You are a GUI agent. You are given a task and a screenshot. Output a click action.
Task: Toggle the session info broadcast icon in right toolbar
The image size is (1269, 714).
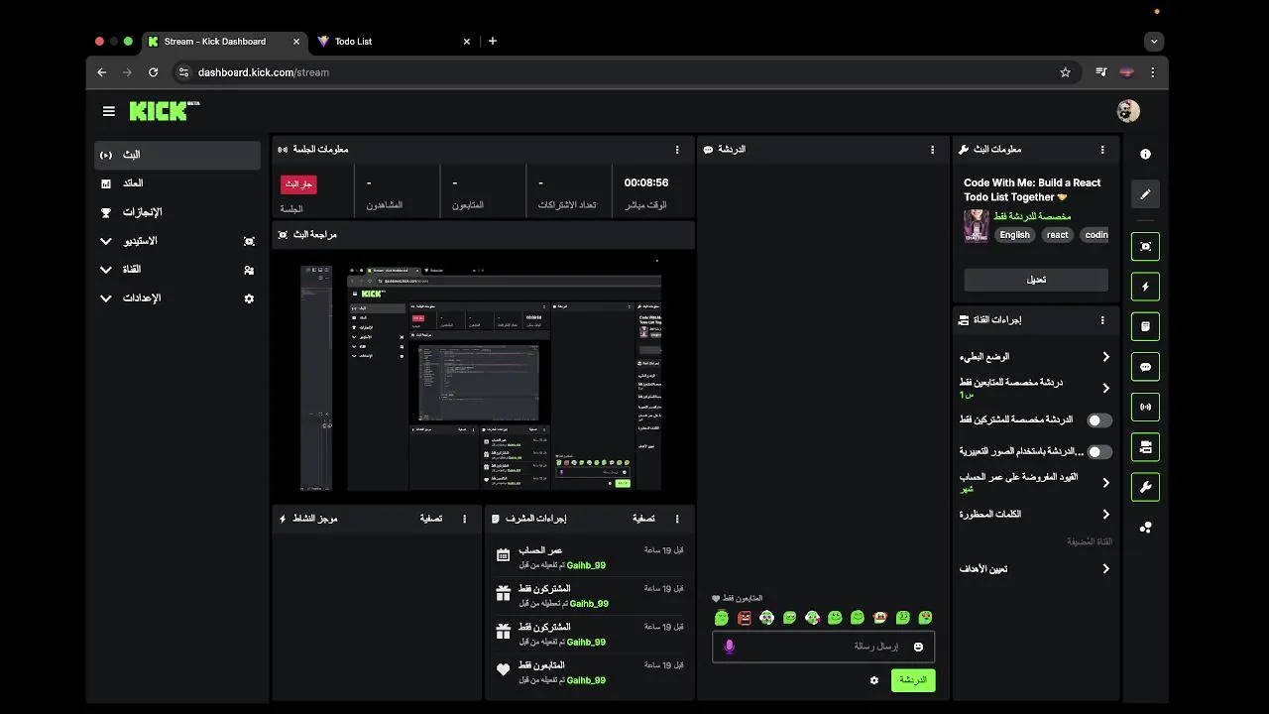coord(1145,407)
